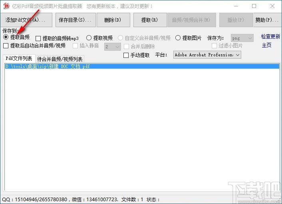This screenshot has width=282, height=204.
Task: Select the 提取音频 radio button
Action: pos(6,37)
